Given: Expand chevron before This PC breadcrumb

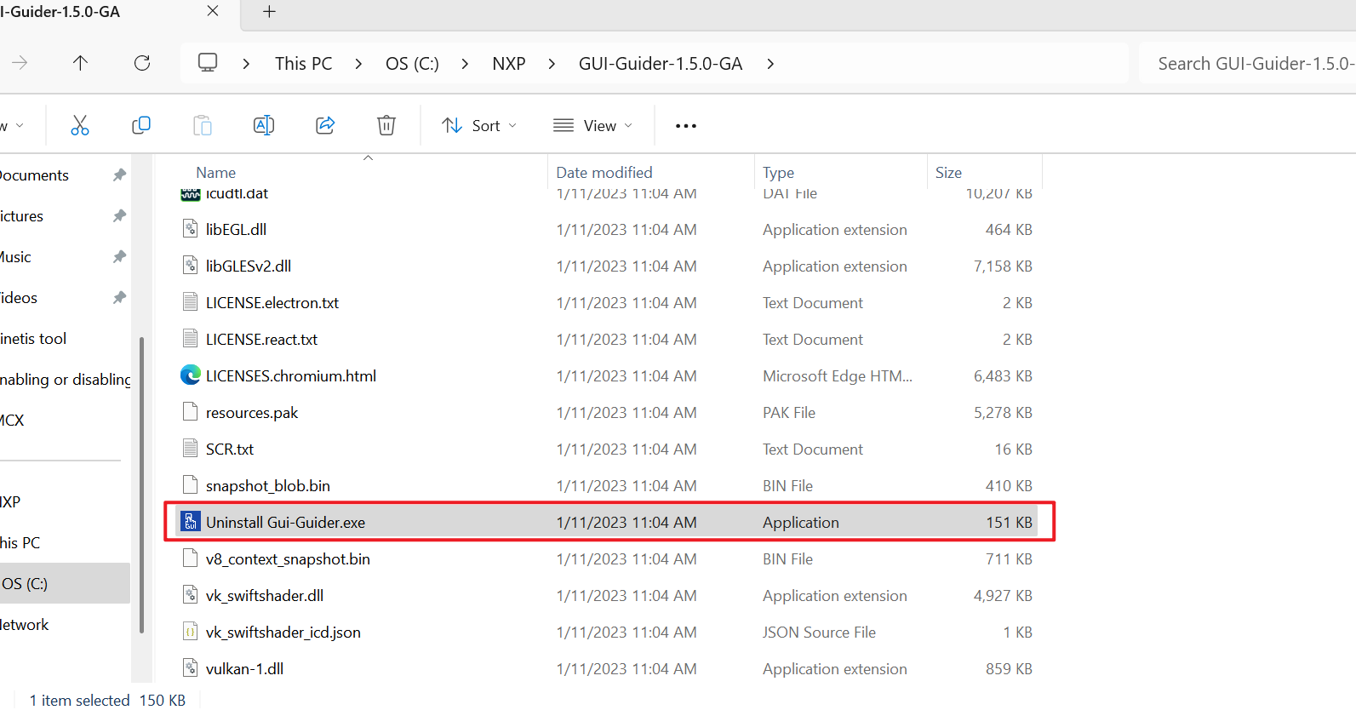Looking at the screenshot, I should (x=246, y=64).
